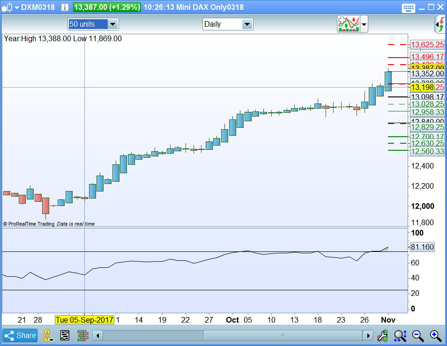Click the vertical zoom magnifier icon
This screenshot has height=346, width=447.
[x=401, y=335]
